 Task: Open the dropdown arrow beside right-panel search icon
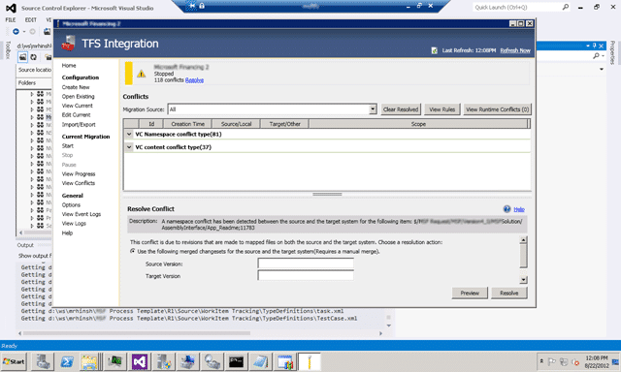coord(603,56)
